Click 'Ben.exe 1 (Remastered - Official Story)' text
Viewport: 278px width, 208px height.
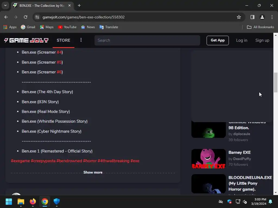pos(57,151)
